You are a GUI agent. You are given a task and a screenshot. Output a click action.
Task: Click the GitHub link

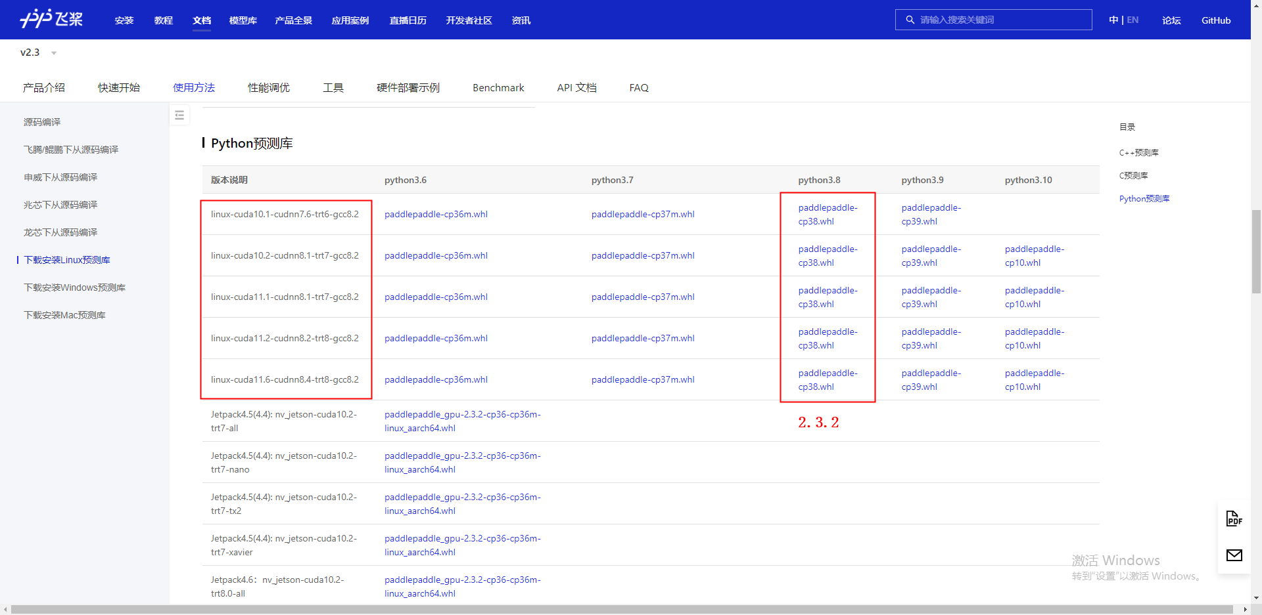point(1215,20)
